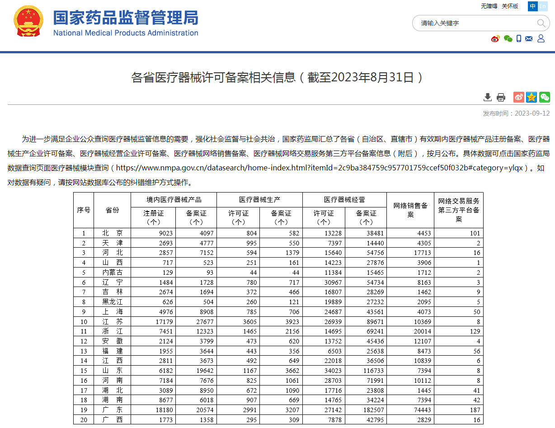Viewport: 555px width, 428px height.
Task: Click the 医疗器械生产 group header
Action: click(259, 200)
